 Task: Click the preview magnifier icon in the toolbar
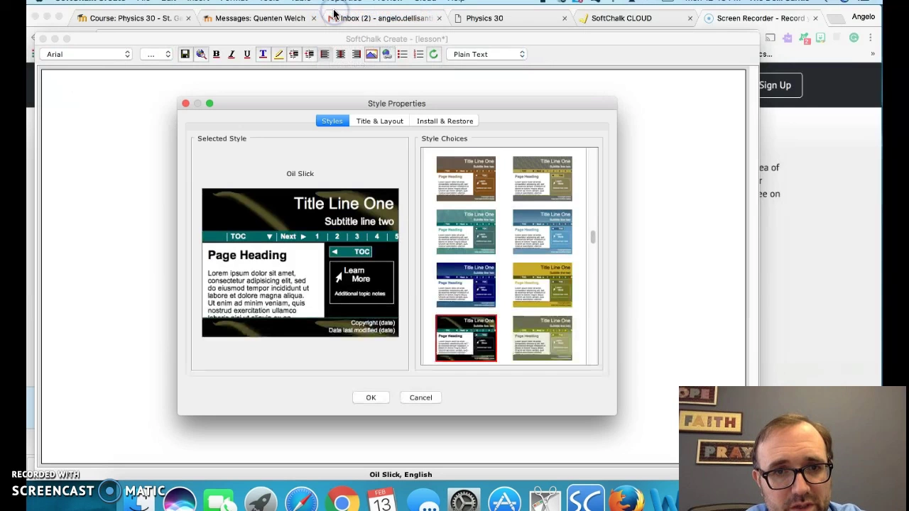click(x=201, y=54)
